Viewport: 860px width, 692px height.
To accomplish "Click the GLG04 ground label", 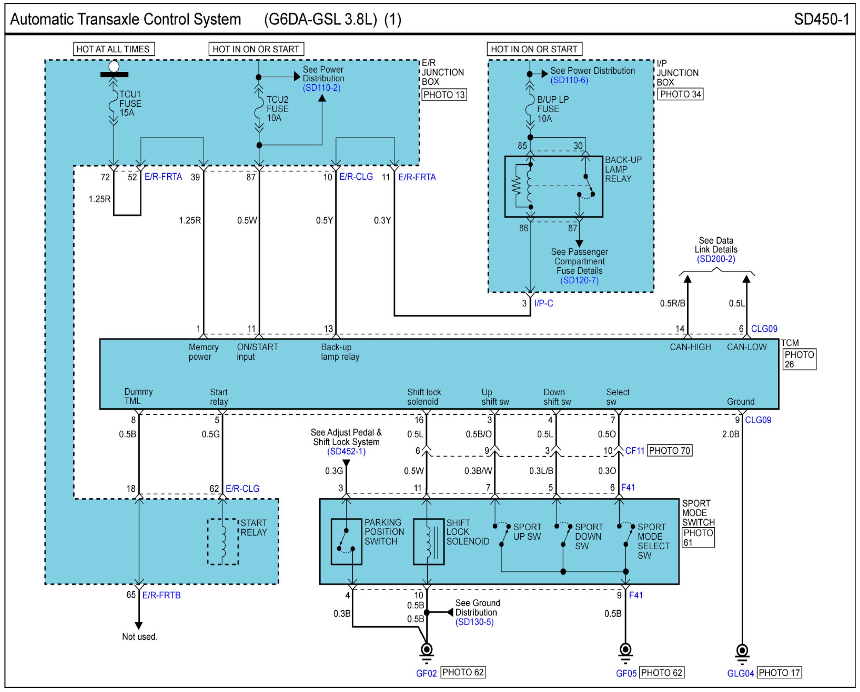I will (740, 673).
